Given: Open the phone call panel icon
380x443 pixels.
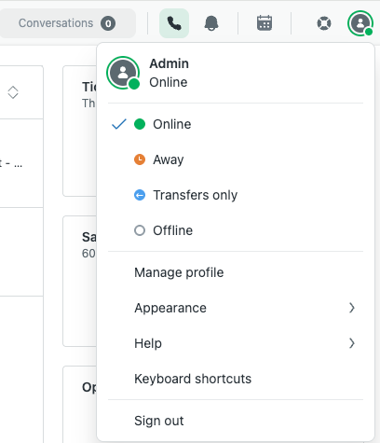Looking at the screenshot, I should pyautogui.click(x=174, y=23).
